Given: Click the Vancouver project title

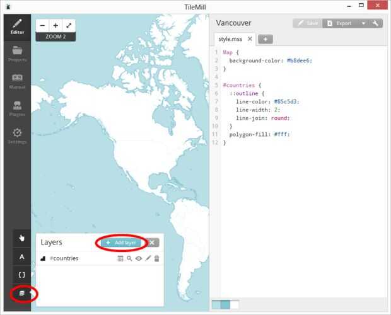Looking at the screenshot, I should (233, 23).
